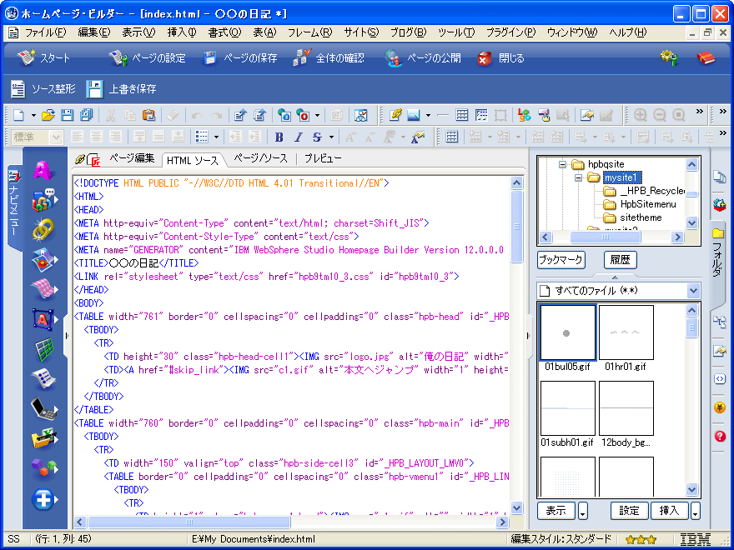Click the gold chain link icon in navi menu
Screen dimensions: 734x550
[x=43, y=230]
